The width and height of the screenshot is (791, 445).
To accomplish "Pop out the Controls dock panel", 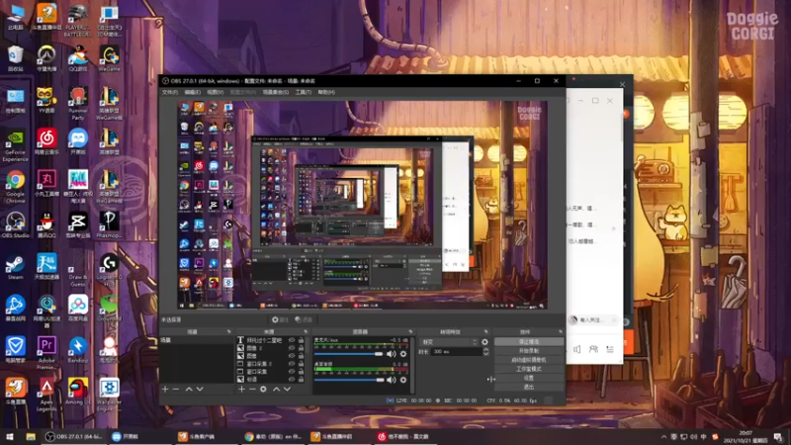I will click(561, 331).
